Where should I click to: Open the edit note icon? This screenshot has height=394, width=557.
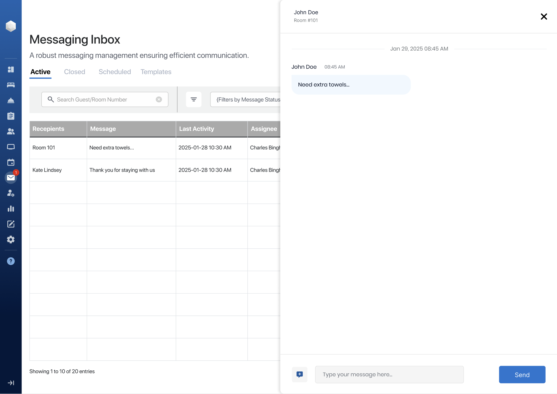11,224
